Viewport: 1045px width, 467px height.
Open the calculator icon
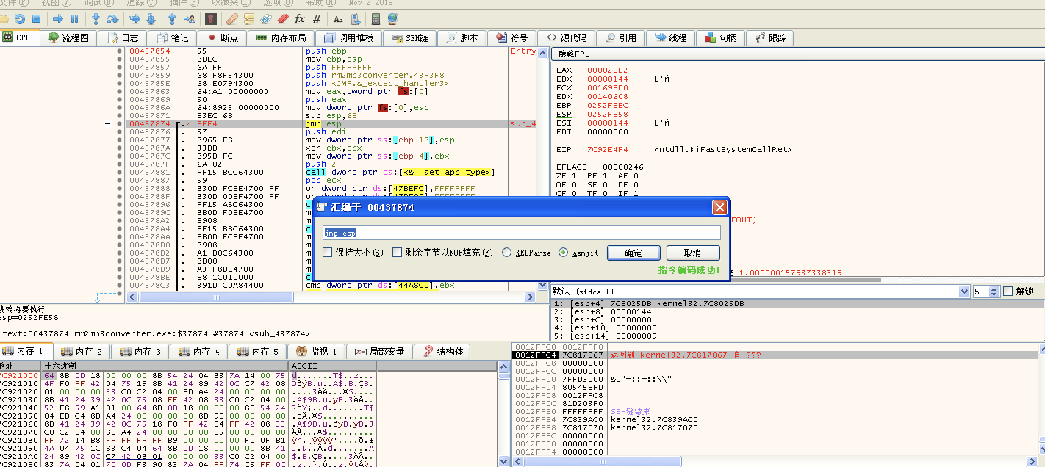[x=376, y=19]
